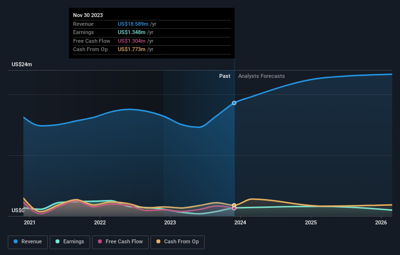This screenshot has height=255, width=400.
Task: Click the blue Revenue legend dot
Action: click(x=16, y=241)
